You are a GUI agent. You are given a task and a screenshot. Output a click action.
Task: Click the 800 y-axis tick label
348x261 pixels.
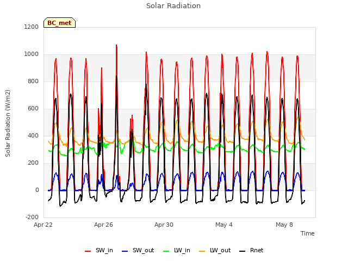coord(33,81)
